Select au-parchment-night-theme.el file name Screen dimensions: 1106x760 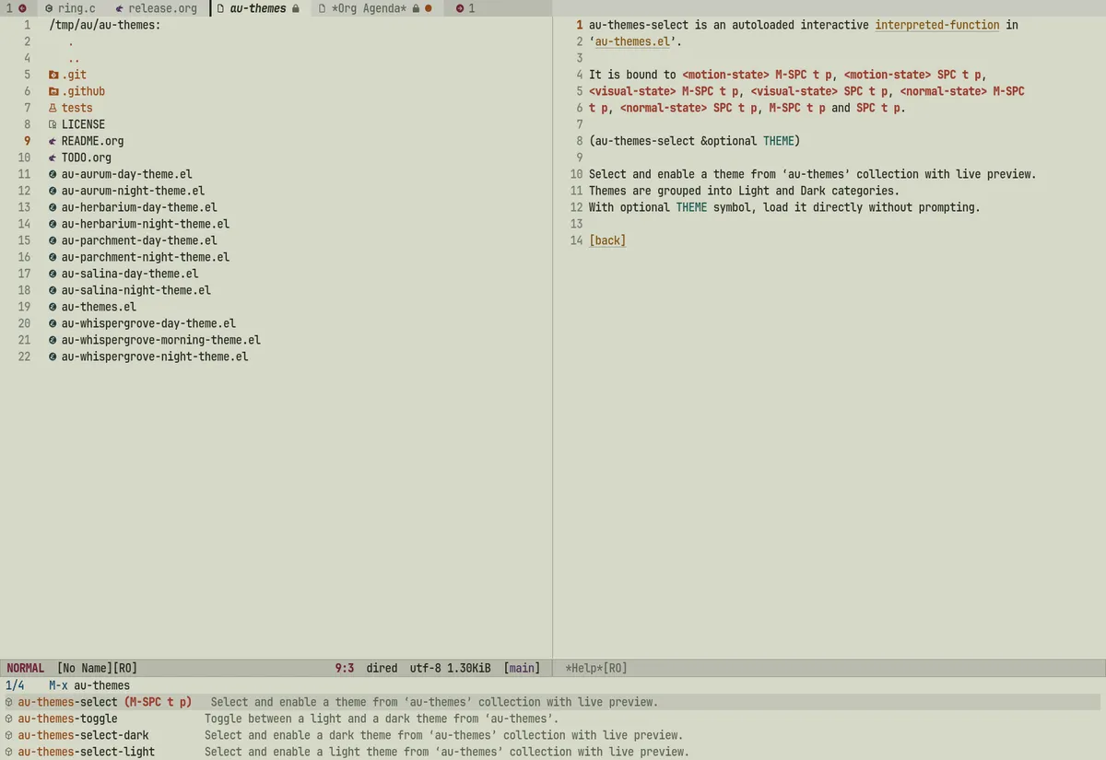[146, 257]
